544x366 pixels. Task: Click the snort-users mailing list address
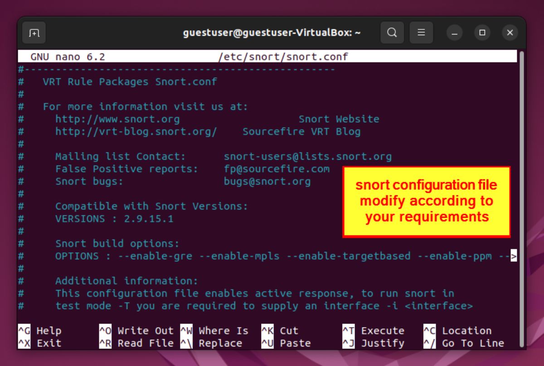click(x=307, y=156)
